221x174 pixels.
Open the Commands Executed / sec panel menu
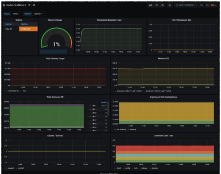109,20
